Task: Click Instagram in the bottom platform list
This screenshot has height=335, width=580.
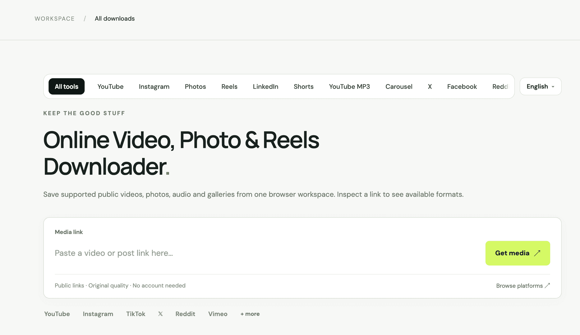Action: coord(98,314)
